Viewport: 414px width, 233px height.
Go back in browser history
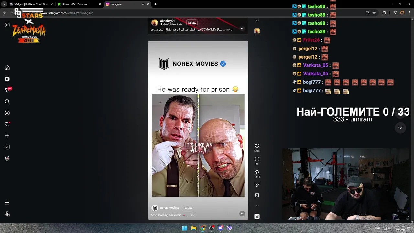pyautogui.click(x=5, y=13)
